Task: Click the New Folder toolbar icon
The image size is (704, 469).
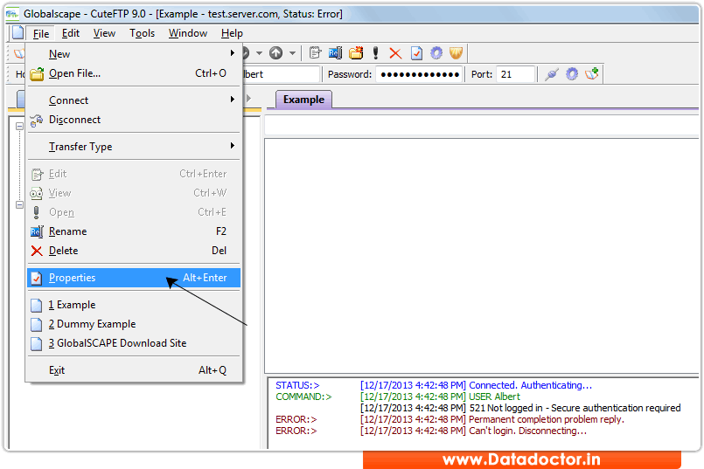Action: (x=356, y=53)
